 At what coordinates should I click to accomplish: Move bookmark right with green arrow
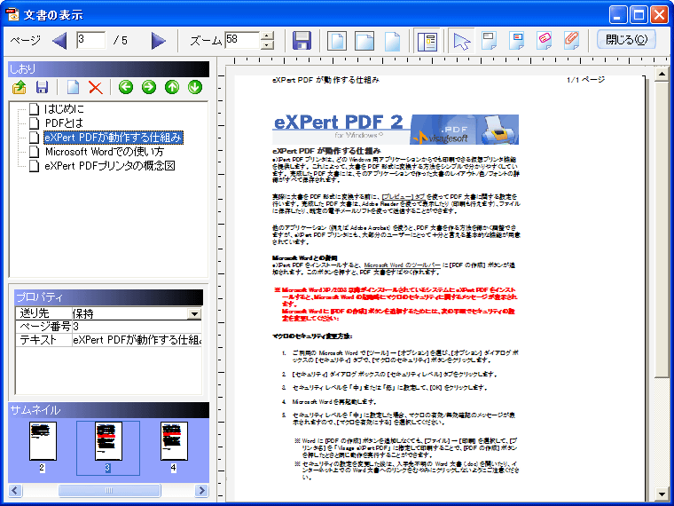pos(149,87)
